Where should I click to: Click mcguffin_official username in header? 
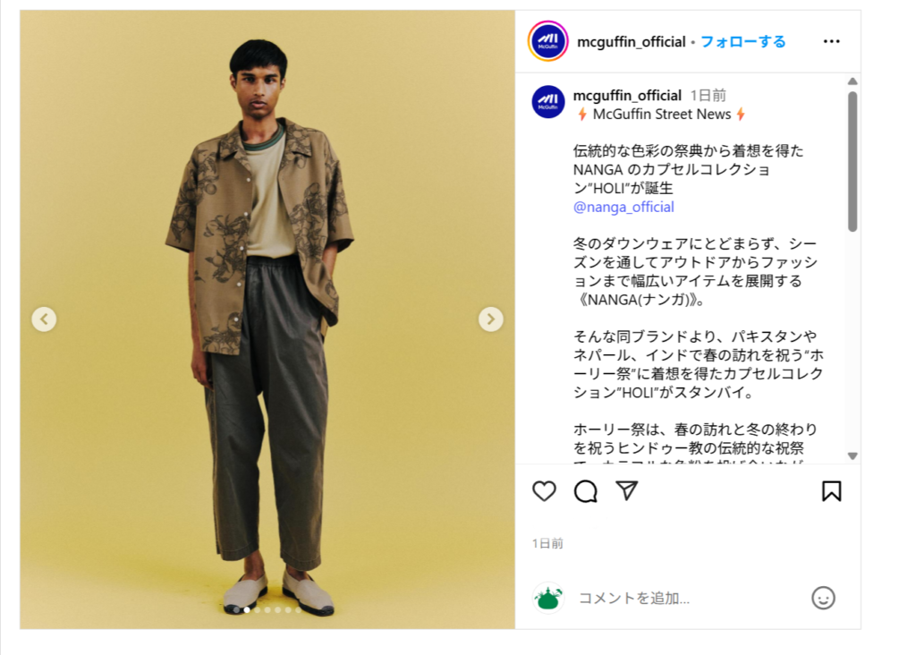[631, 41]
